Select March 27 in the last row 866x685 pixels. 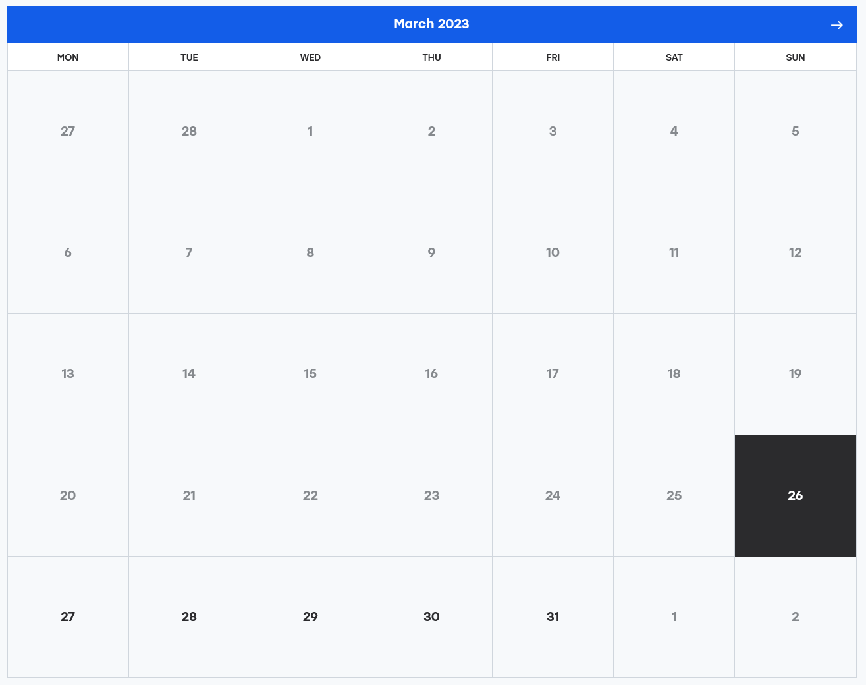pos(68,616)
